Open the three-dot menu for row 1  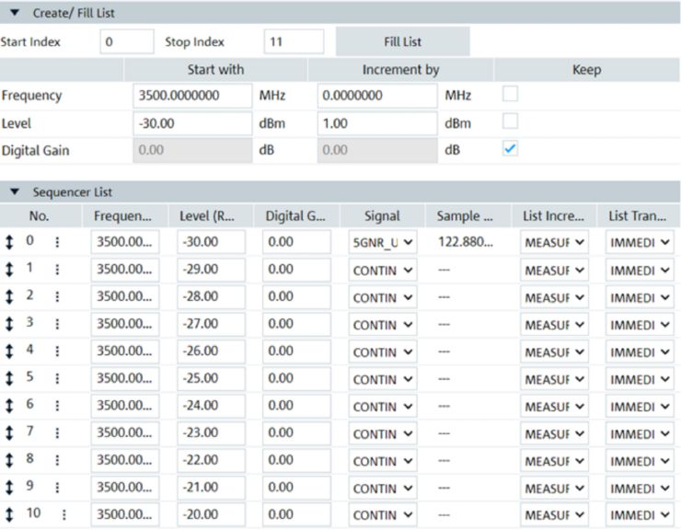click(x=57, y=270)
